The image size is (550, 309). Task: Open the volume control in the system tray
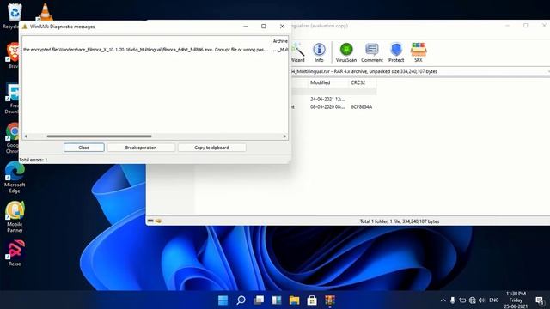tap(481, 300)
